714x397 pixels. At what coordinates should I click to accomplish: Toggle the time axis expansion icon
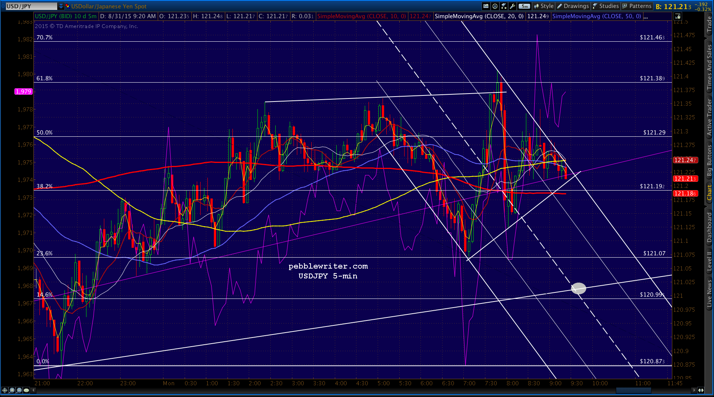point(701,390)
